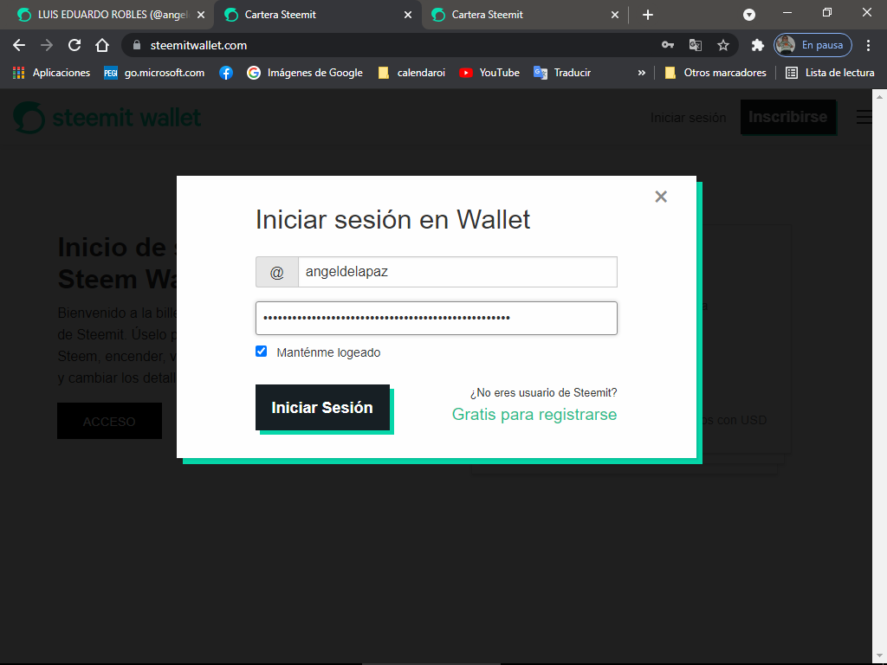The width and height of the screenshot is (887, 665).
Task: Click the steemit wallet logo
Action: coord(107,118)
